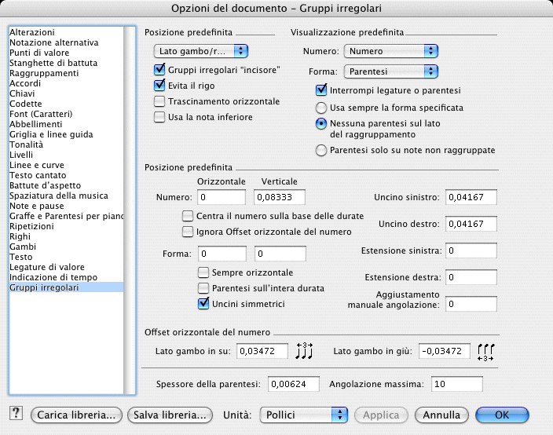Screen dimensions: 553x435
Task: Click the help question mark icon
Action: pos(16,414)
